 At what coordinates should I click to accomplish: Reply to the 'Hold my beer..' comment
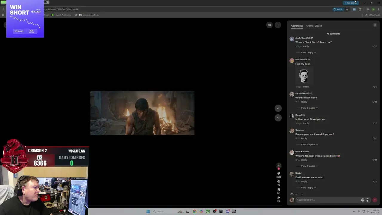(306, 87)
